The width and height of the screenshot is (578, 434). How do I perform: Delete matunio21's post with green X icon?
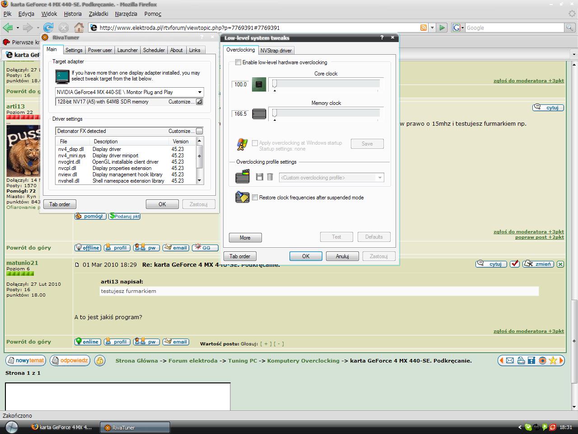point(560,264)
